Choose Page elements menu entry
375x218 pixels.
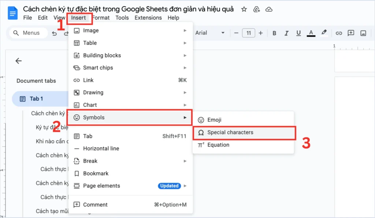130,186
